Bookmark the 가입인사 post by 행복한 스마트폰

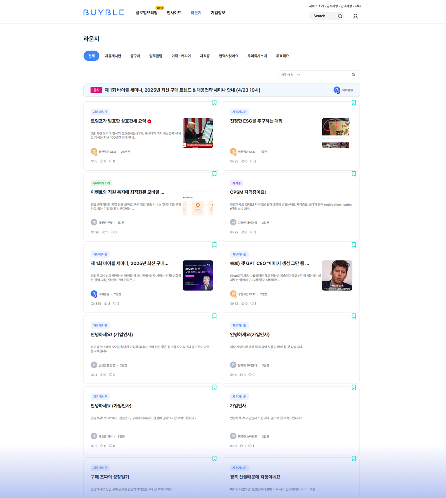354,387
